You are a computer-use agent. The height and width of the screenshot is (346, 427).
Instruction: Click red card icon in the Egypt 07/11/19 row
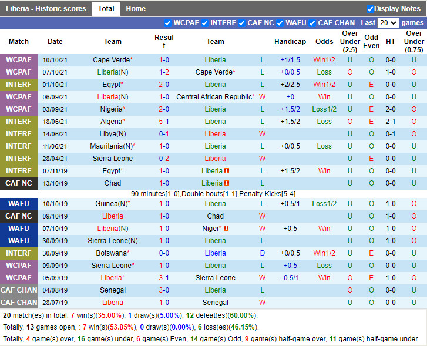pos(226,171)
